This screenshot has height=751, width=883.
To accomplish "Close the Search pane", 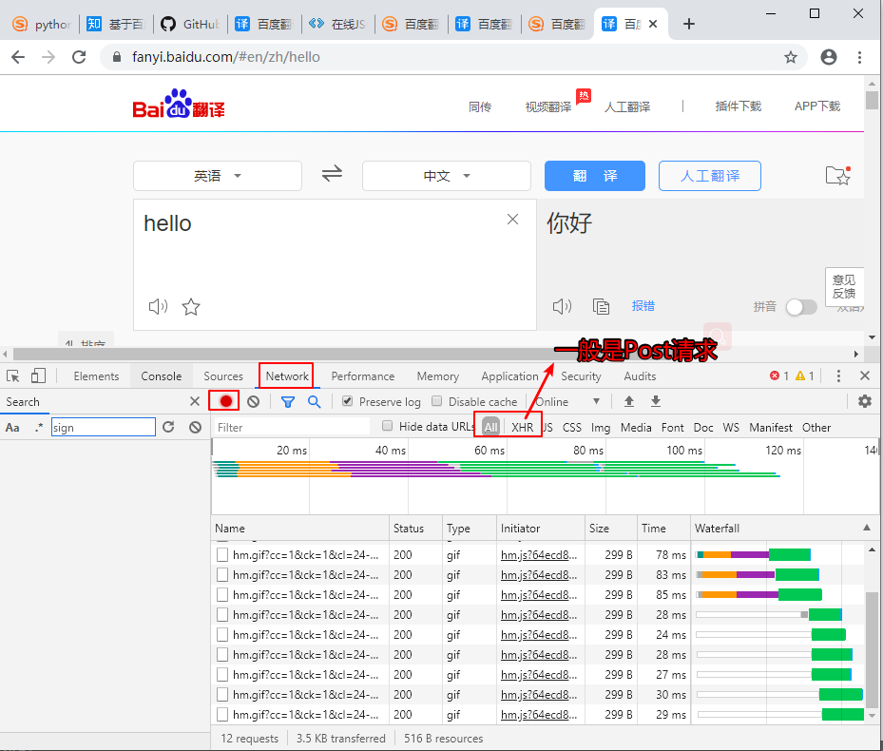I will click(x=195, y=401).
